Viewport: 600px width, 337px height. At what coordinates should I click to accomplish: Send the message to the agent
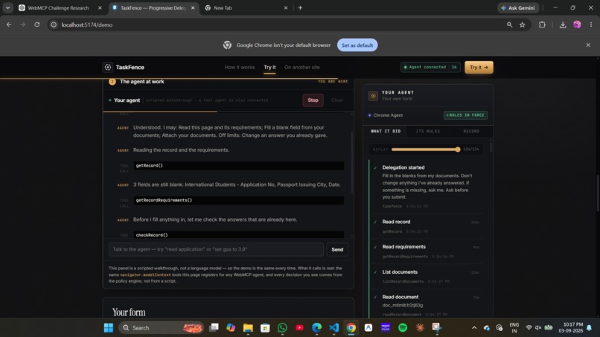[337, 249]
